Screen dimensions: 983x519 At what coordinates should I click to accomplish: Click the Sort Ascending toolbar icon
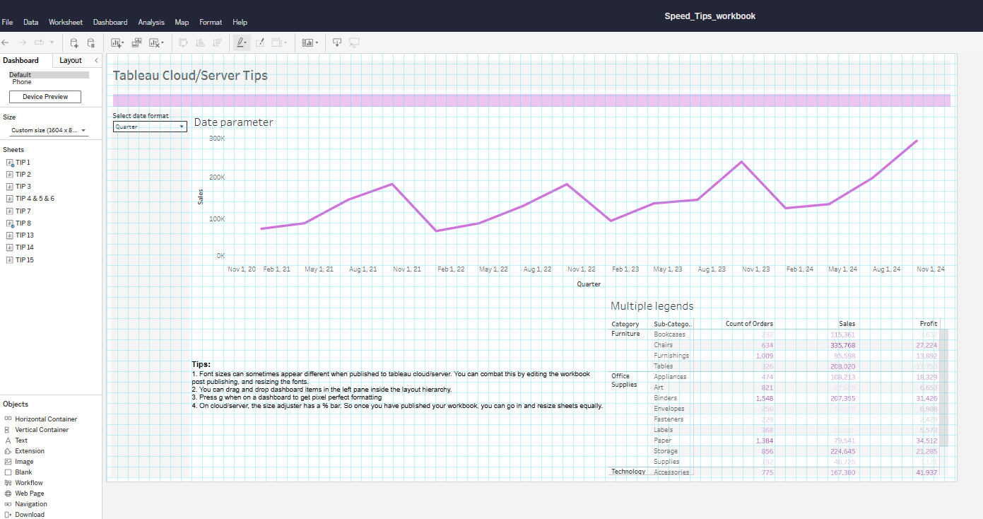tap(200, 42)
